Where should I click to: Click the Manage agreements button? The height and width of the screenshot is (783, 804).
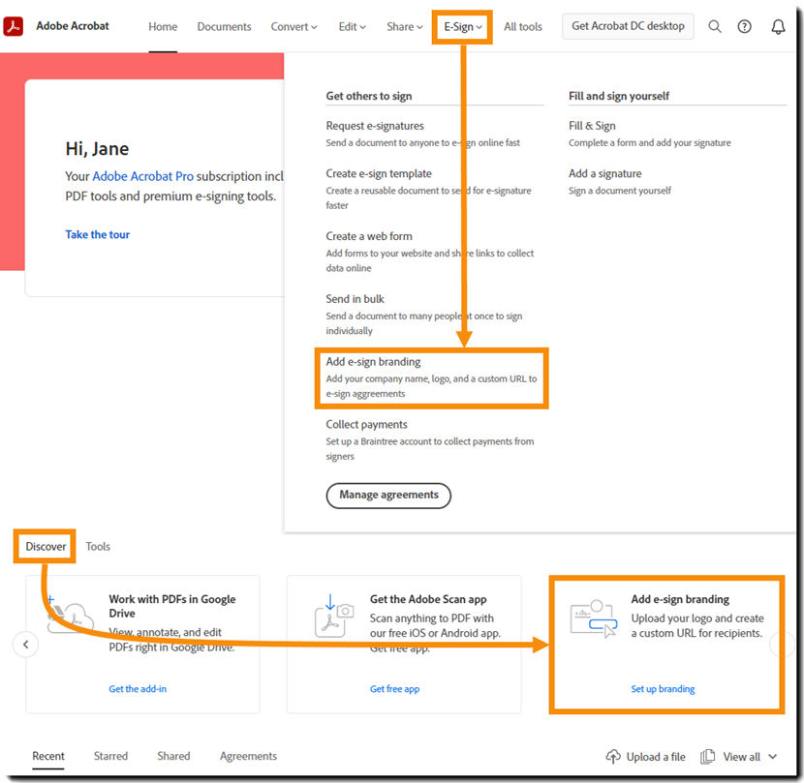[x=388, y=496]
